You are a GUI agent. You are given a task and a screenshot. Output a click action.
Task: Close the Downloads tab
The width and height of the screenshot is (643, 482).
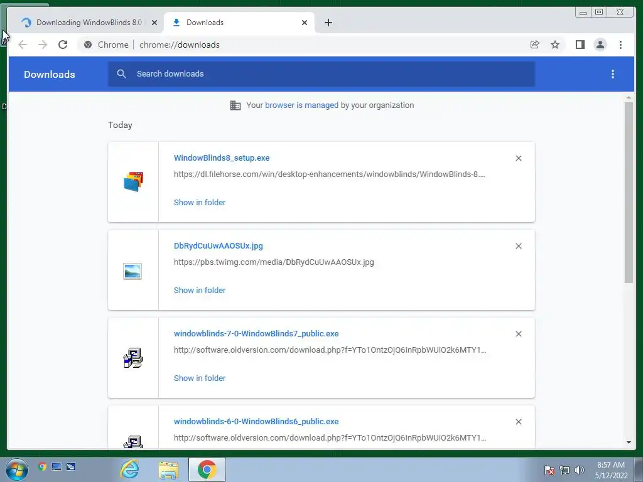coord(305,23)
